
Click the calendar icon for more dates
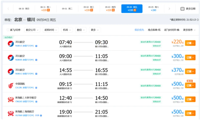click(x=182, y=9)
